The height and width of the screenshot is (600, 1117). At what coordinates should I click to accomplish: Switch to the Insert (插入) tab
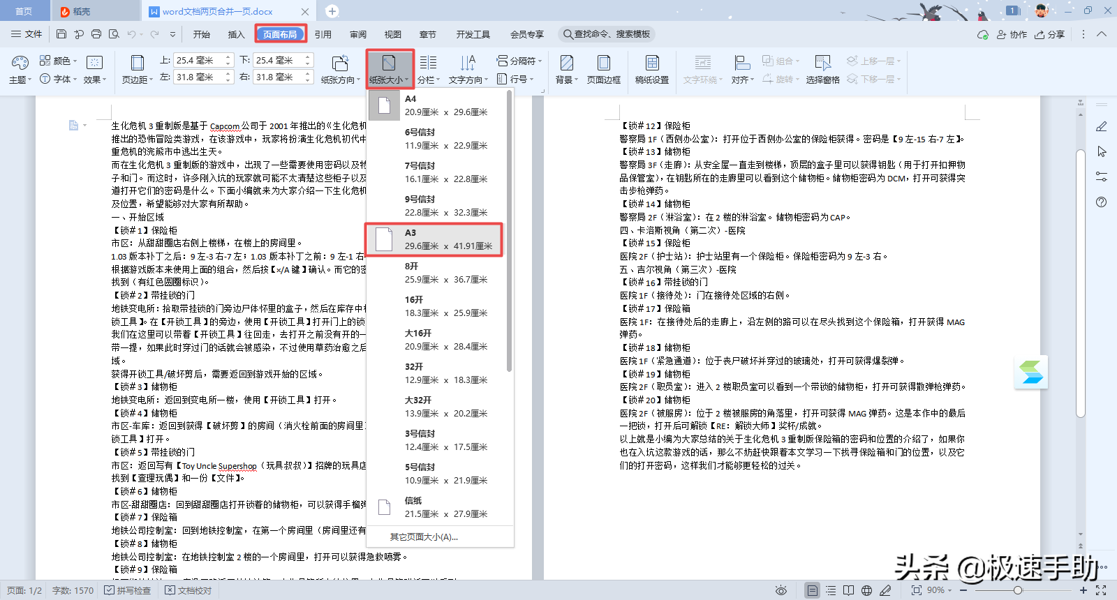click(x=236, y=34)
